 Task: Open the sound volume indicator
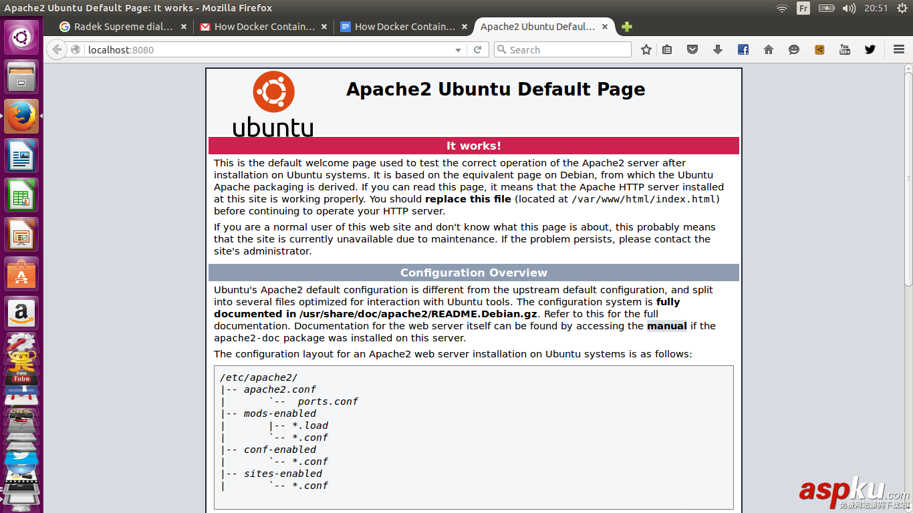(x=849, y=8)
